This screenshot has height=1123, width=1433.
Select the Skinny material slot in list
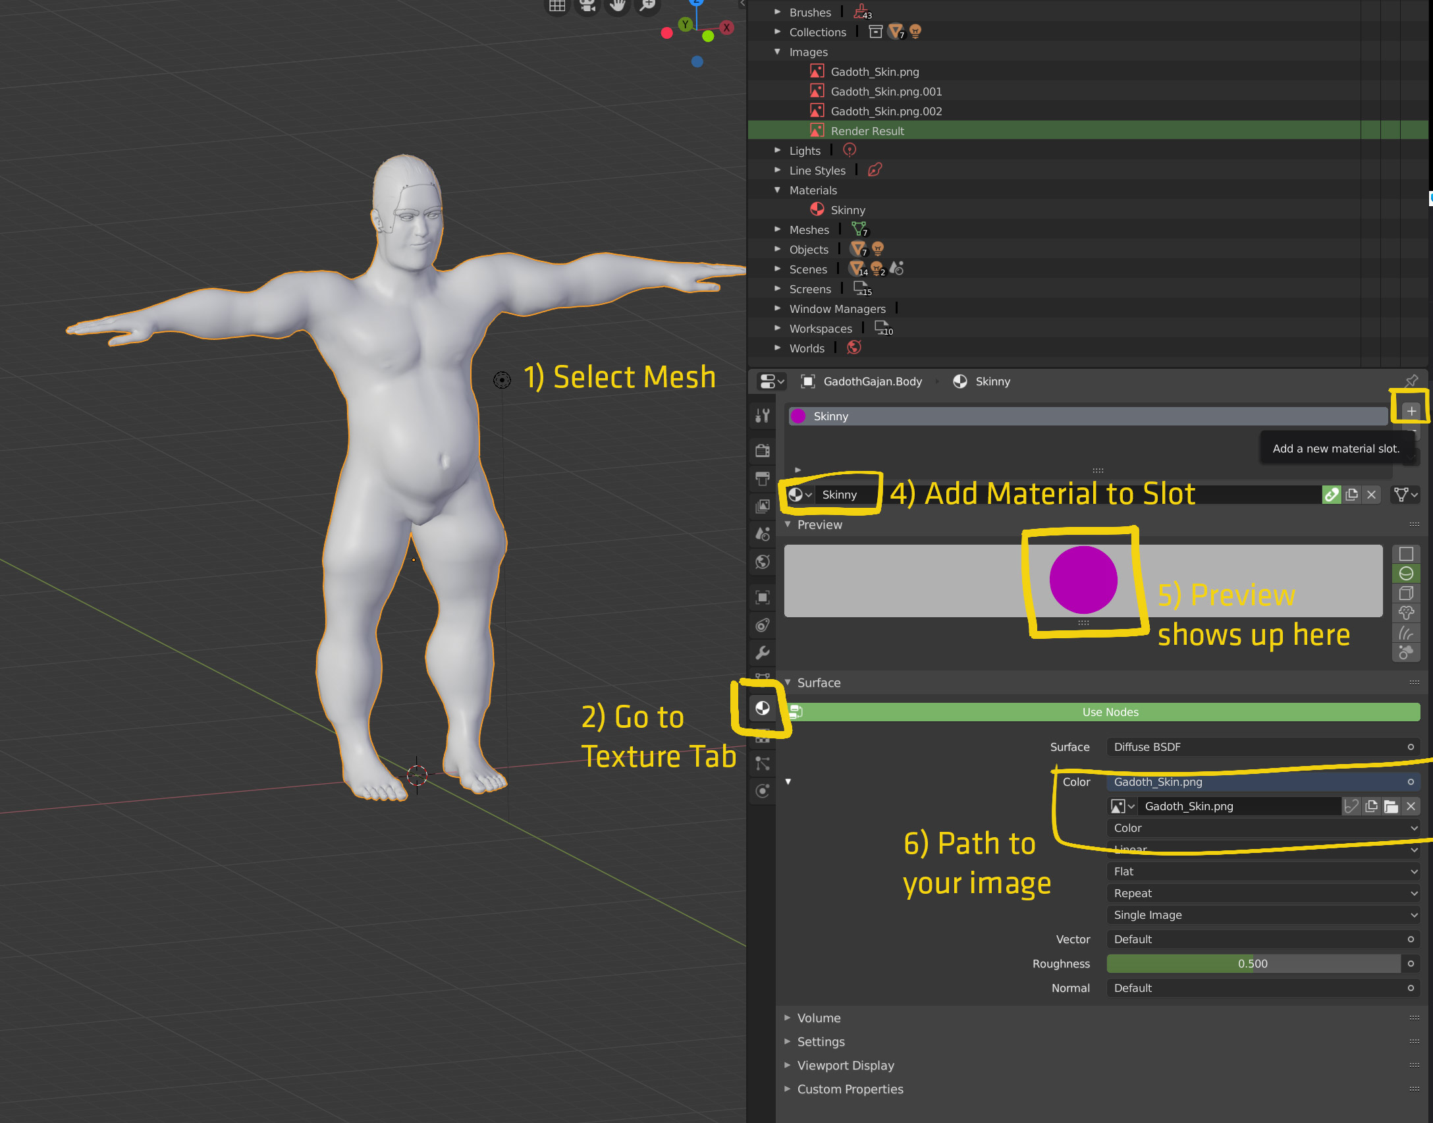pos(1088,416)
